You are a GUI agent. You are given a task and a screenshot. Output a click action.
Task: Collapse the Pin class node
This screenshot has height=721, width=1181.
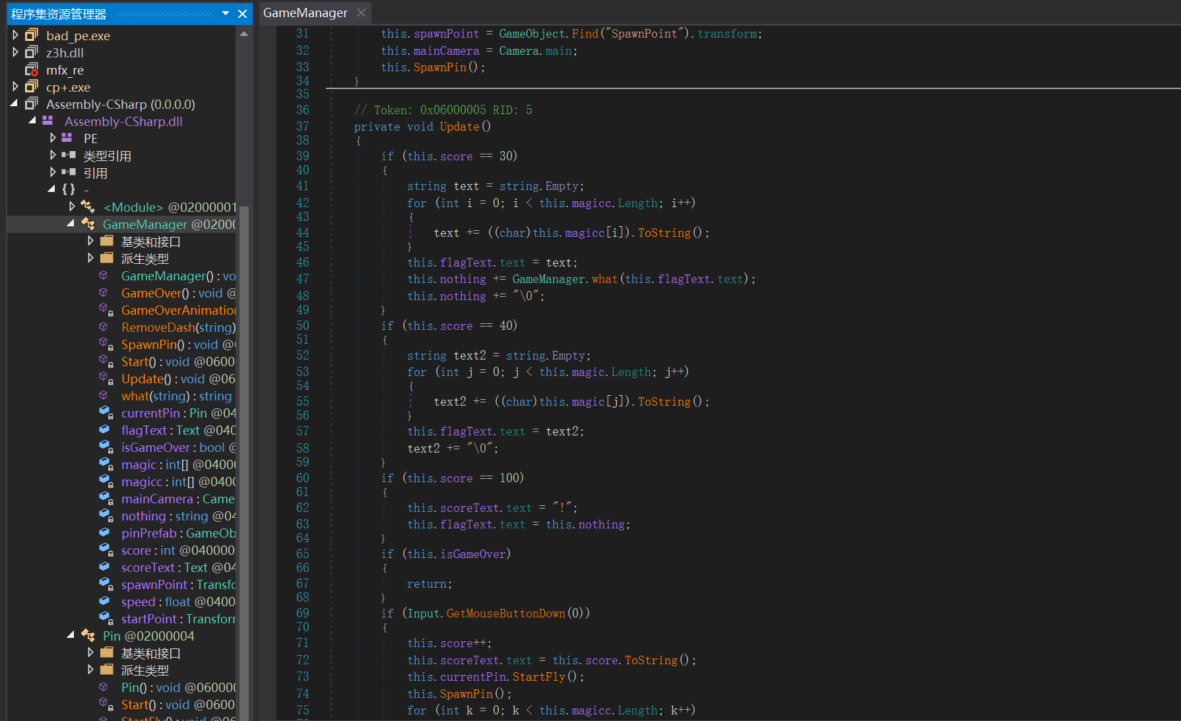coord(71,635)
